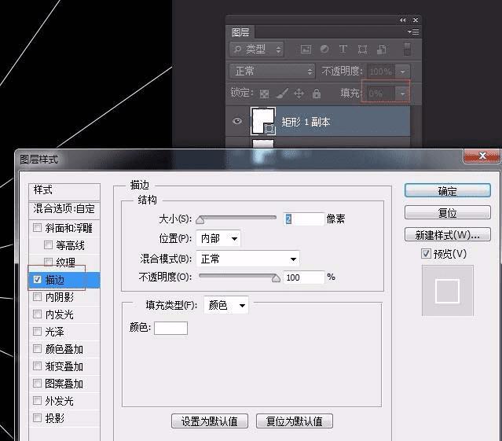
Task: Enable 图案叠加 checkbox
Action: tap(37, 384)
